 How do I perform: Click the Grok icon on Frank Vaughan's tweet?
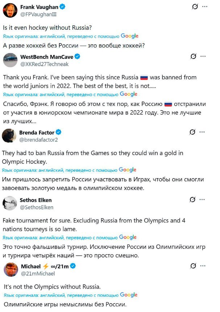[195, 7]
